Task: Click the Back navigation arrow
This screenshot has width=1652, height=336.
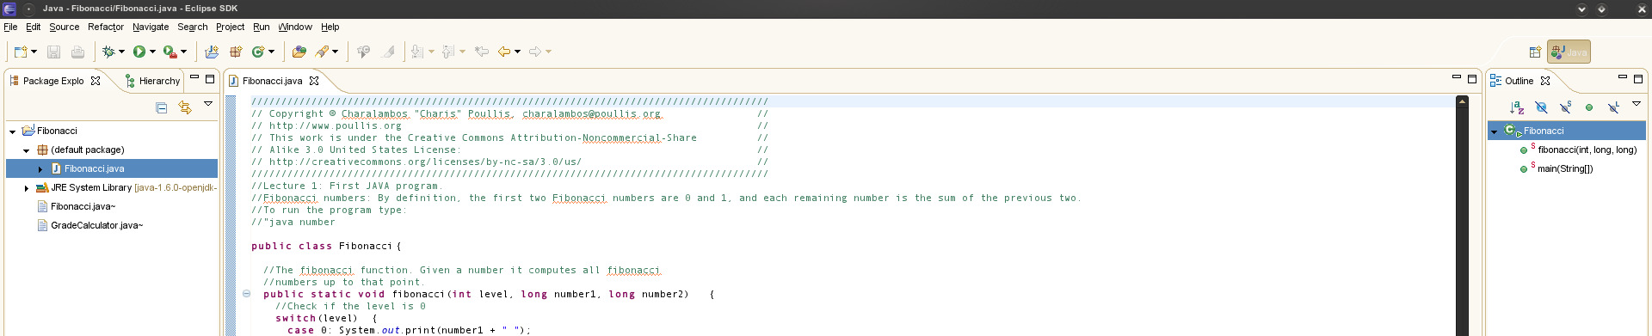Action: [x=504, y=52]
